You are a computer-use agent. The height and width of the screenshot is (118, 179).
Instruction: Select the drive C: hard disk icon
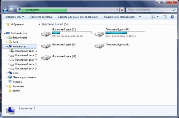tap(46, 34)
